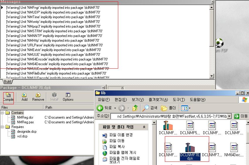Screen dimensions: 249x165
Task: Open package Options
Action: click(x=68, y=97)
